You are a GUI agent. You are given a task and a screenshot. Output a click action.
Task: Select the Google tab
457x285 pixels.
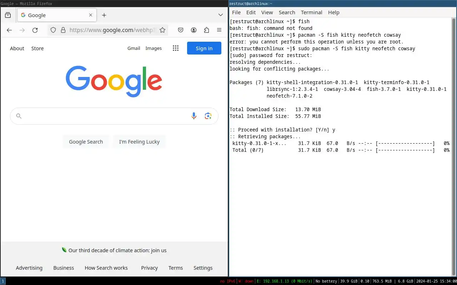click(56, 15)
